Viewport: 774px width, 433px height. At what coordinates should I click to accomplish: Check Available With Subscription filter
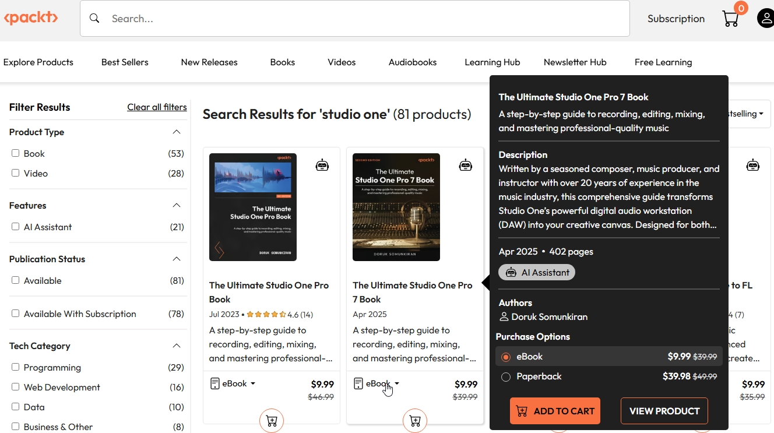point(16,314)
